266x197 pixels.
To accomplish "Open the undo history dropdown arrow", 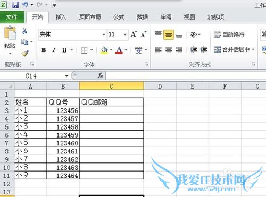I will point(32,5).
